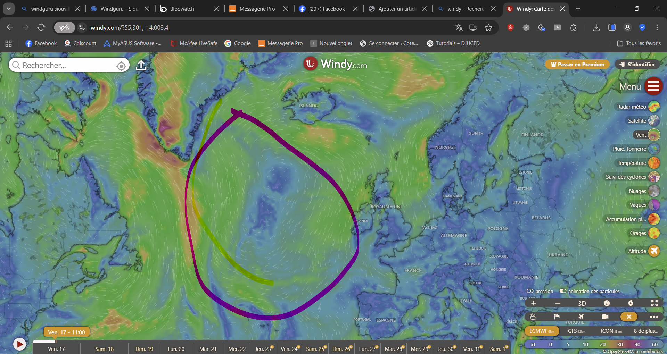Image resolution: width=667 pixels, height=354 pixels.
Task: Click the Windy.com logo
Action: (335, 64)
